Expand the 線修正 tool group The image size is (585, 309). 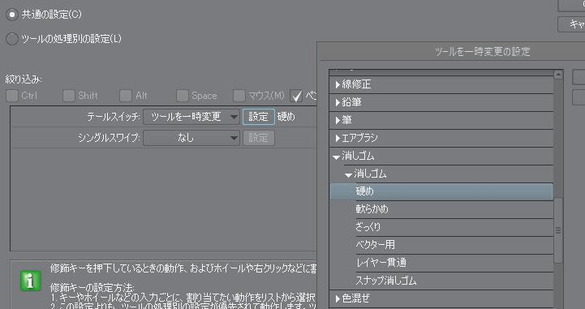pyautogui.click(x=338, y=84)
